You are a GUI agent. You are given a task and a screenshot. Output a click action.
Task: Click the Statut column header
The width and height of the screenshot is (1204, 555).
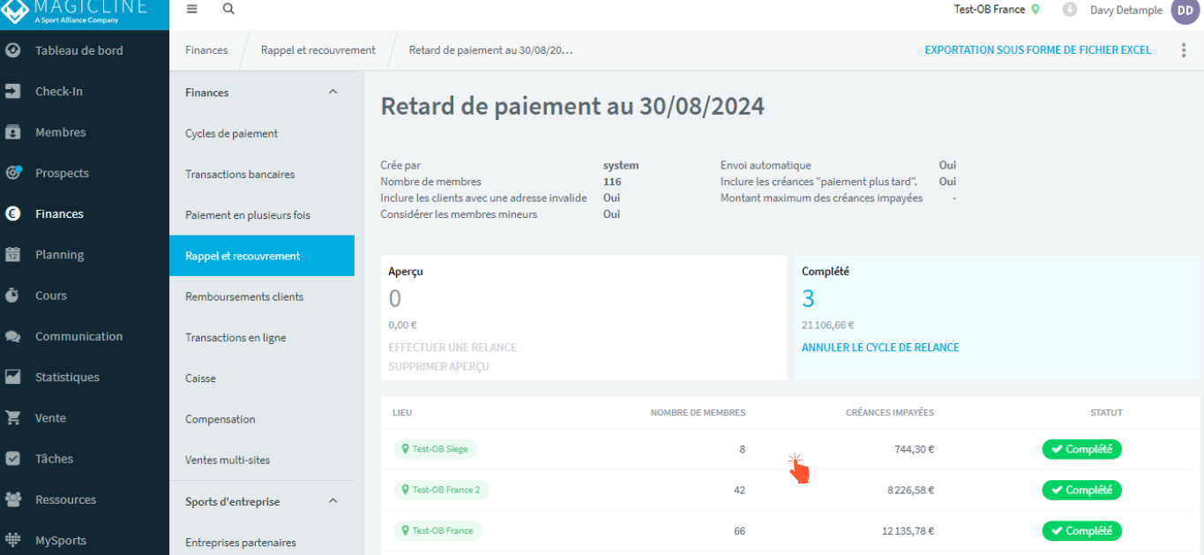click(x=1106, y=413)
